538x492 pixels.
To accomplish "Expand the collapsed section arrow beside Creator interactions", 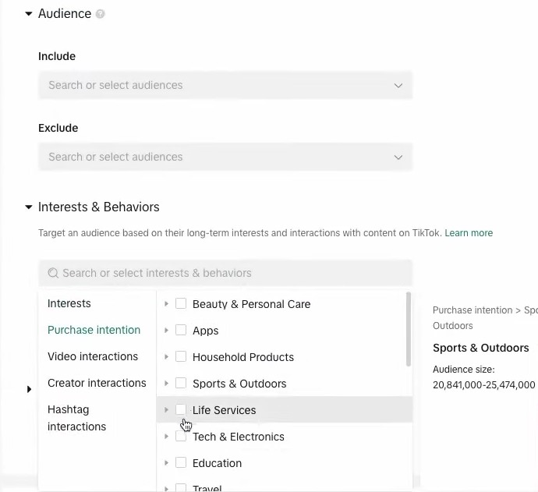I will tap(29, 389).
